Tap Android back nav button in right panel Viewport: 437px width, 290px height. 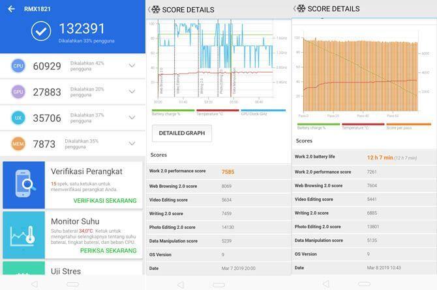point(326,283)
